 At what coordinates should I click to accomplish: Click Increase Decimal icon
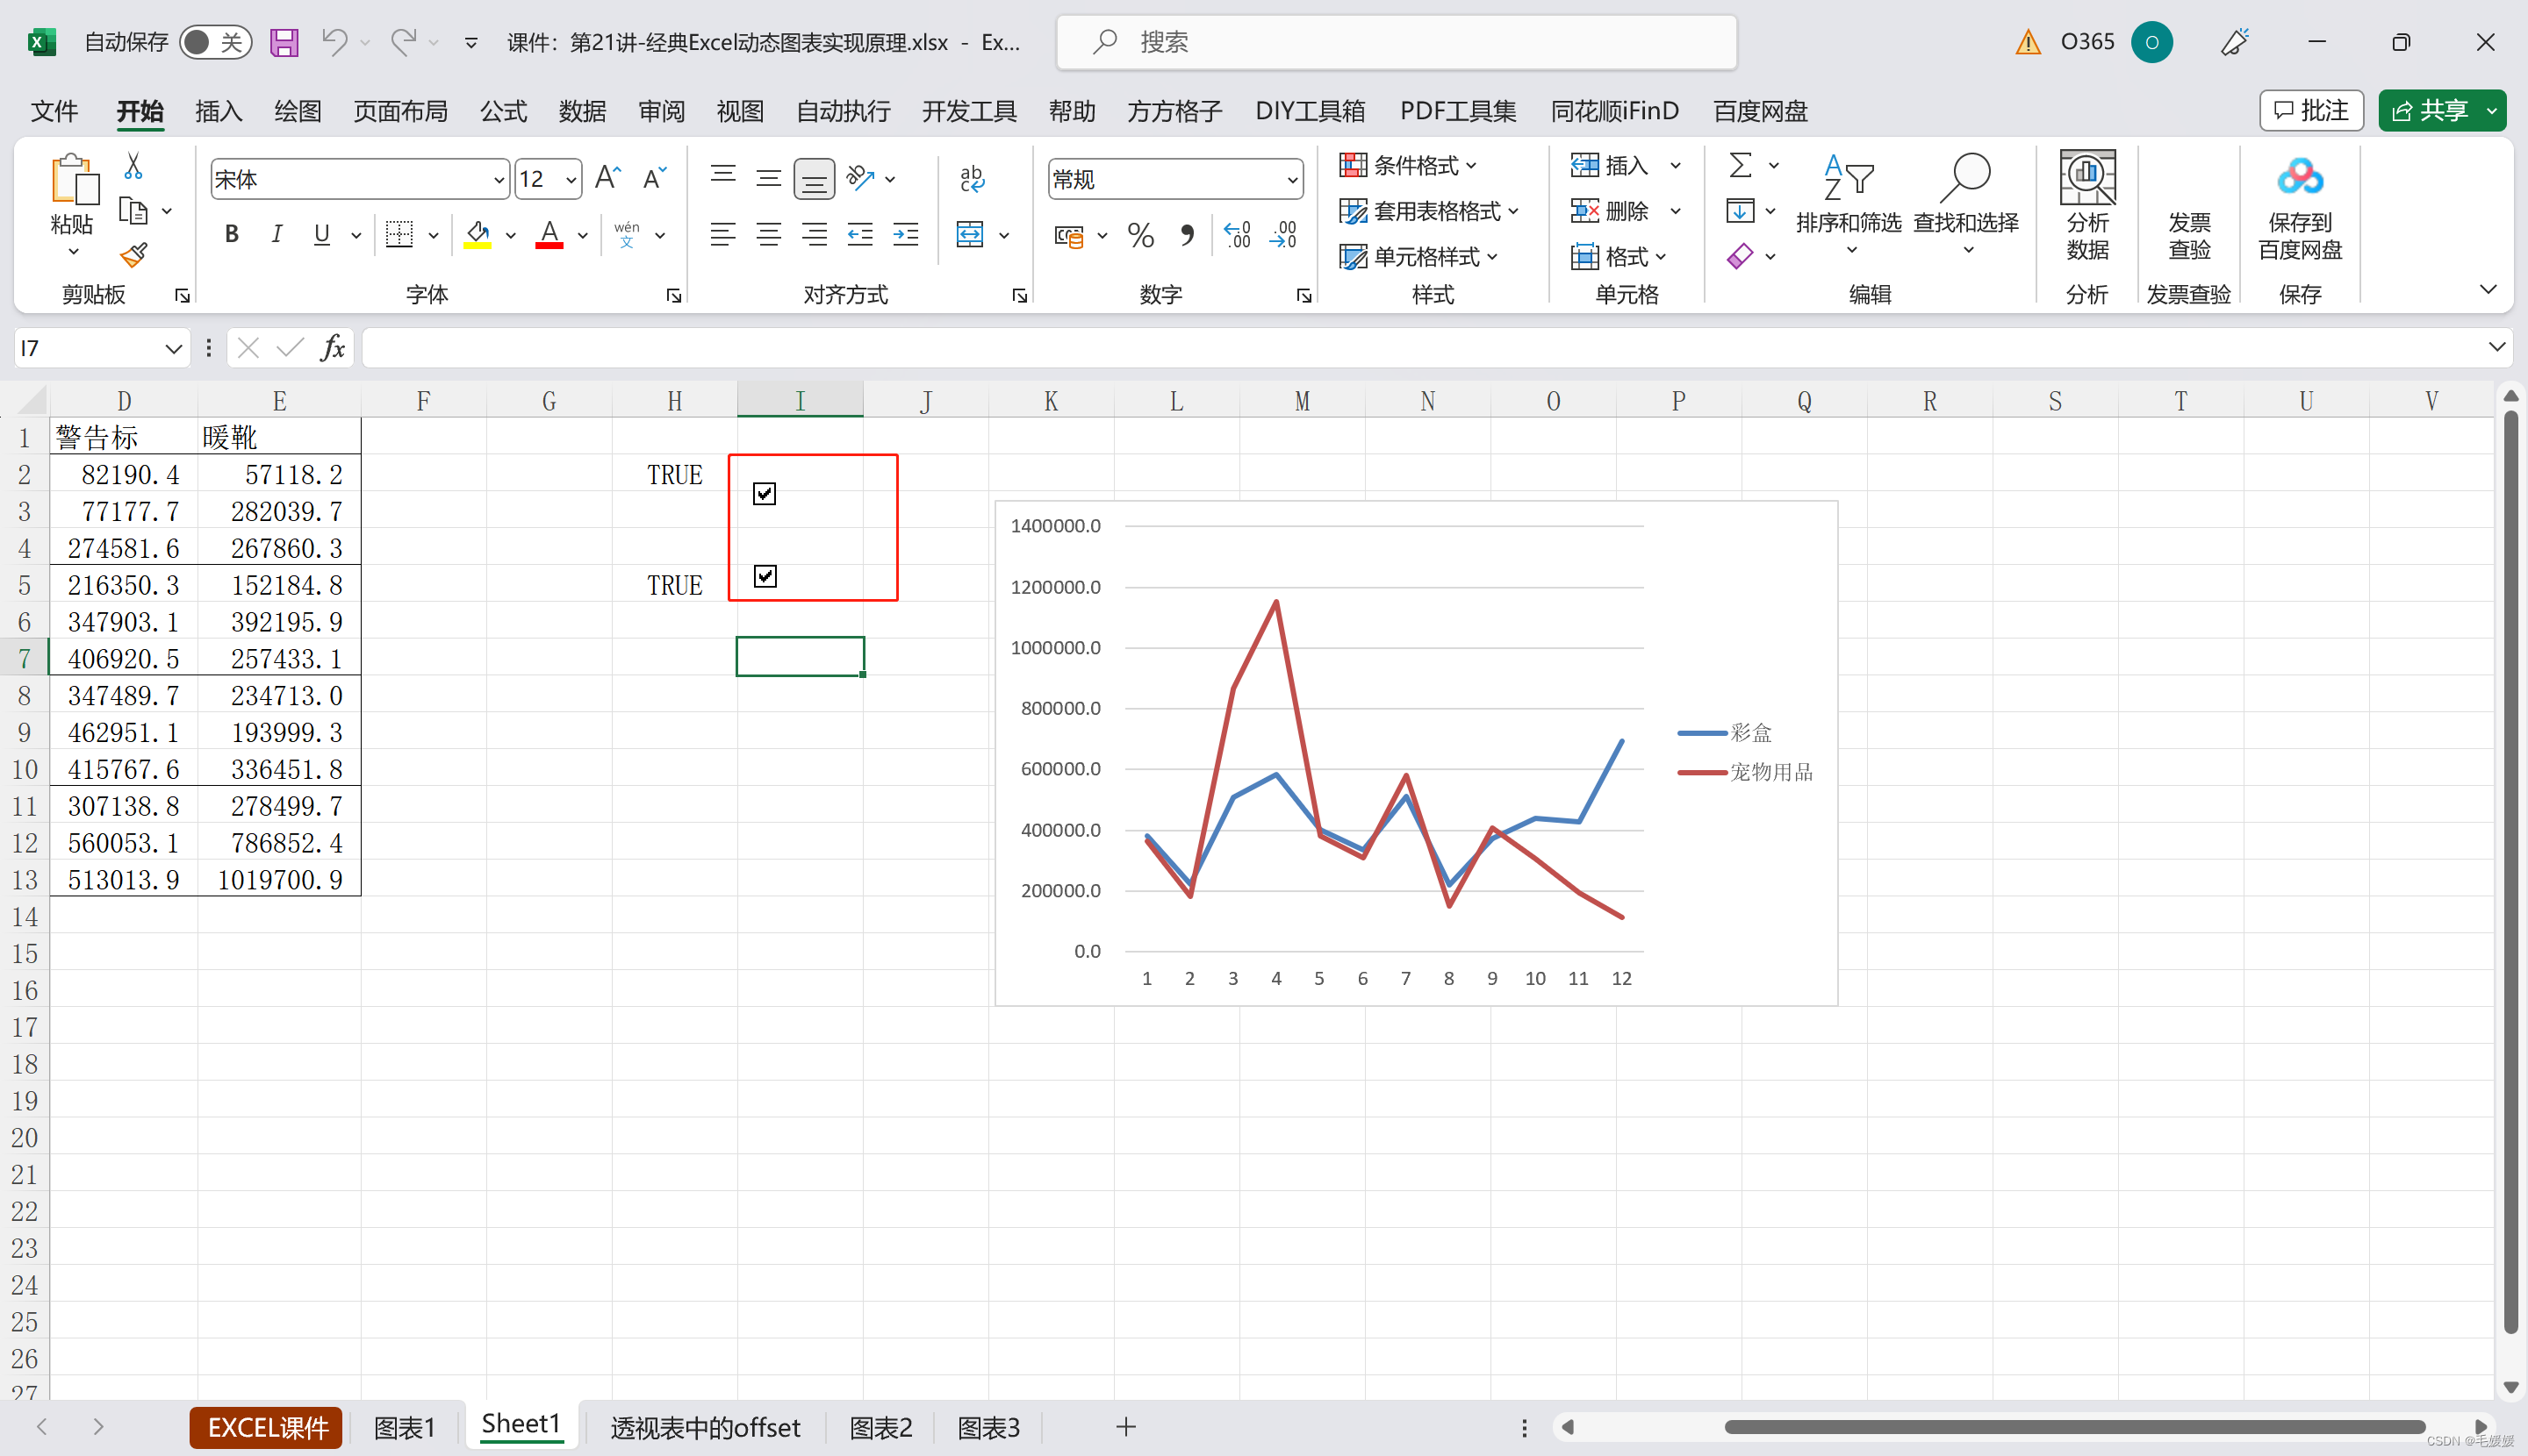point(1237,235)
